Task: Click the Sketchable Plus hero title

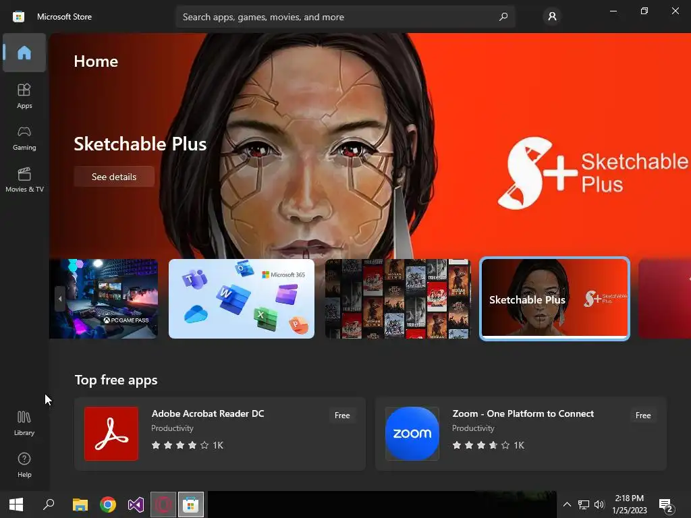Action: 140,144
